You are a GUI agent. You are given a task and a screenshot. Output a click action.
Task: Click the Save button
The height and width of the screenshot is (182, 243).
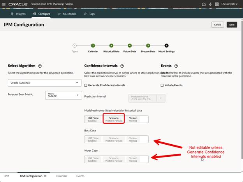[x=232, y=24]
